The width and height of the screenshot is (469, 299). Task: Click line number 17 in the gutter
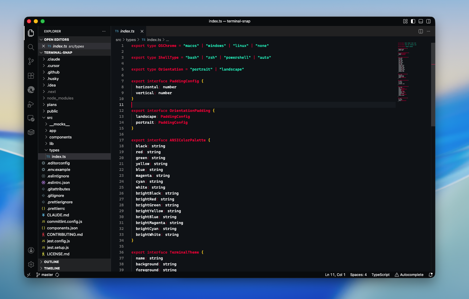click(x=122, y=140)
